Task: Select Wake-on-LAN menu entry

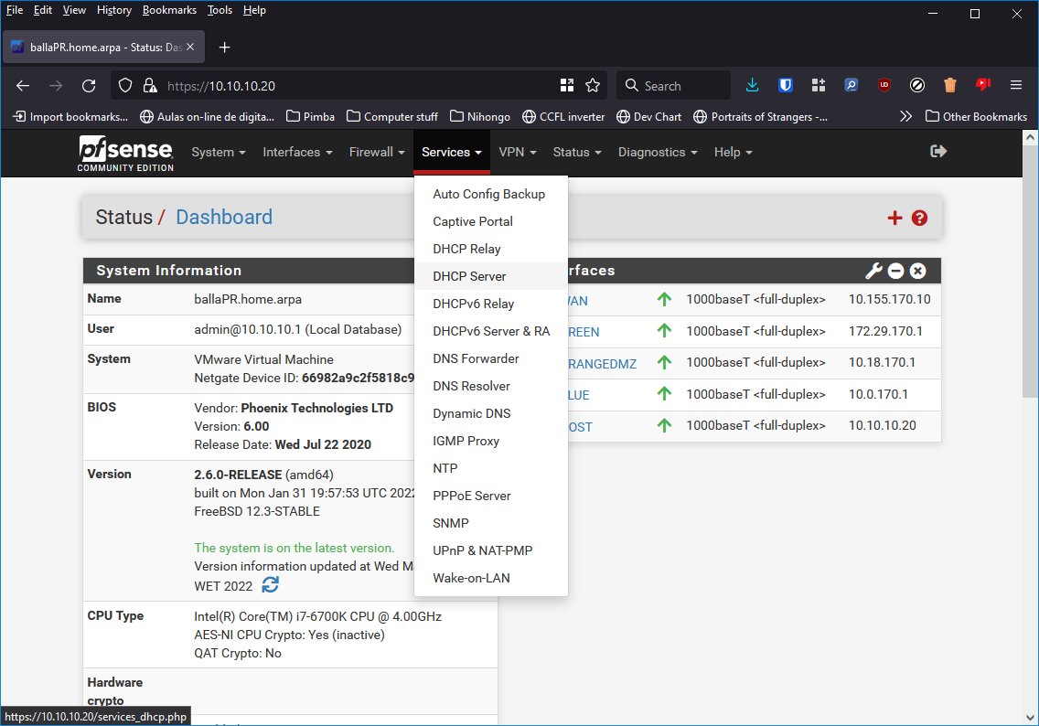Action: pos(471,578)
